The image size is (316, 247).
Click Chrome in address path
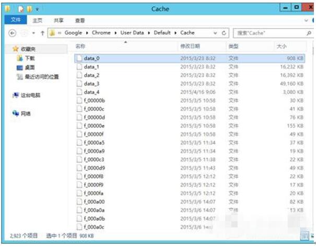tap(101, 33)
